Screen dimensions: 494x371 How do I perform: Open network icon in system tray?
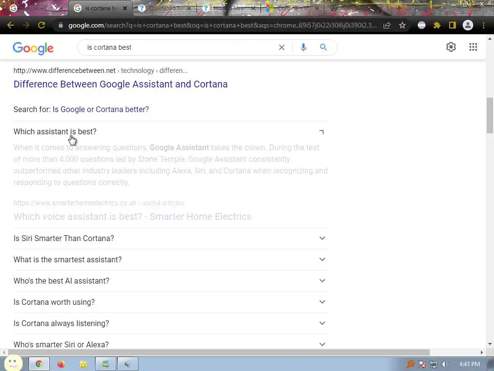point(434,364)
